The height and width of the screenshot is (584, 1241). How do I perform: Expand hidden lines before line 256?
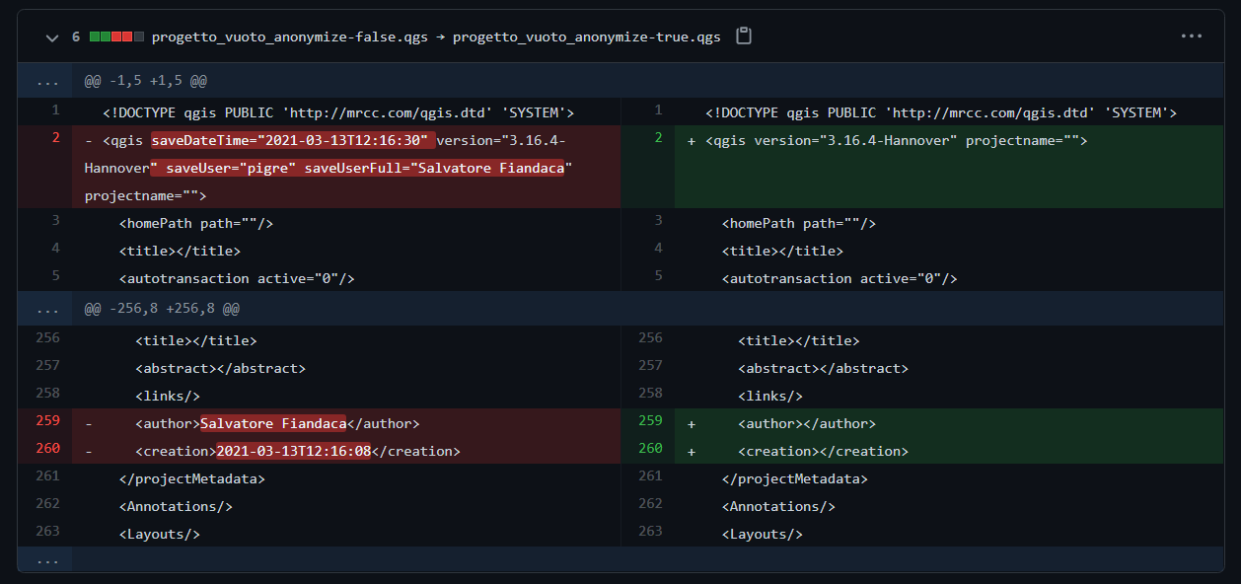tap(46, 309)
